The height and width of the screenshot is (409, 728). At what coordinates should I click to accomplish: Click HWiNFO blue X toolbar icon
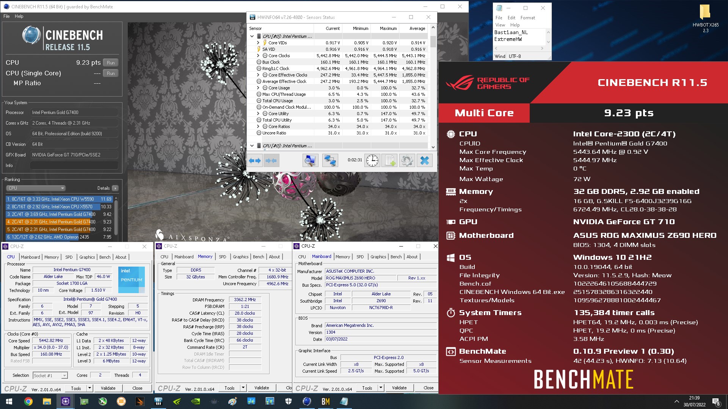(425, 161)
